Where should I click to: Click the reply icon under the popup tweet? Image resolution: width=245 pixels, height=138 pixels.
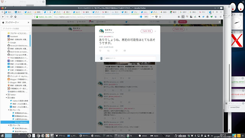[x=100, y=51]
